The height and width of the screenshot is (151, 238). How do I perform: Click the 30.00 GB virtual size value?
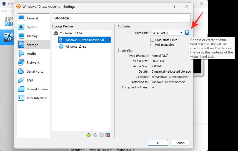tap(157, 61)
